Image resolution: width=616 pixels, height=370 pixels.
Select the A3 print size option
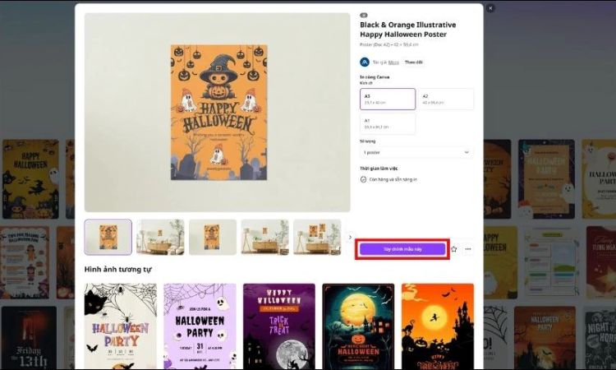(x=387, y=99)
